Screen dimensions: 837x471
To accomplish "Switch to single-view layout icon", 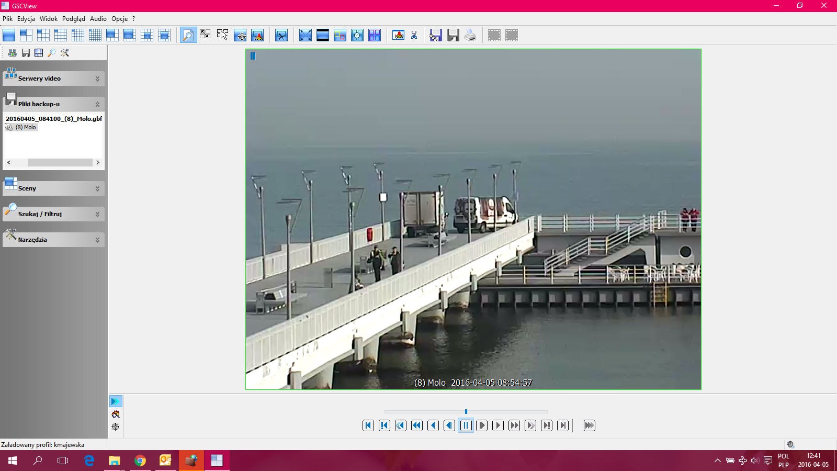I will point(9,35).
